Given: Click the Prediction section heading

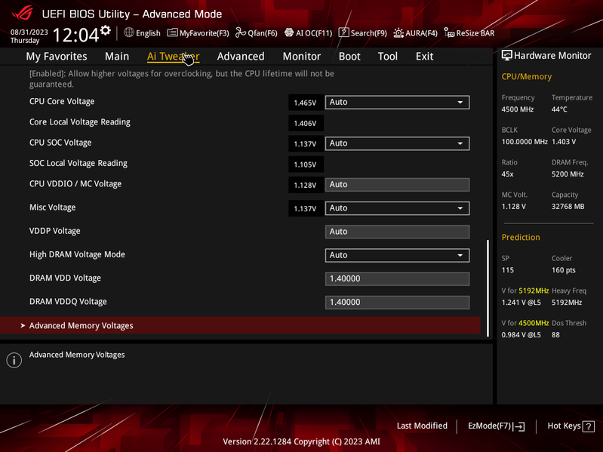Looking at the screenshot, I should pyautogui.click(x=521, y=237).
